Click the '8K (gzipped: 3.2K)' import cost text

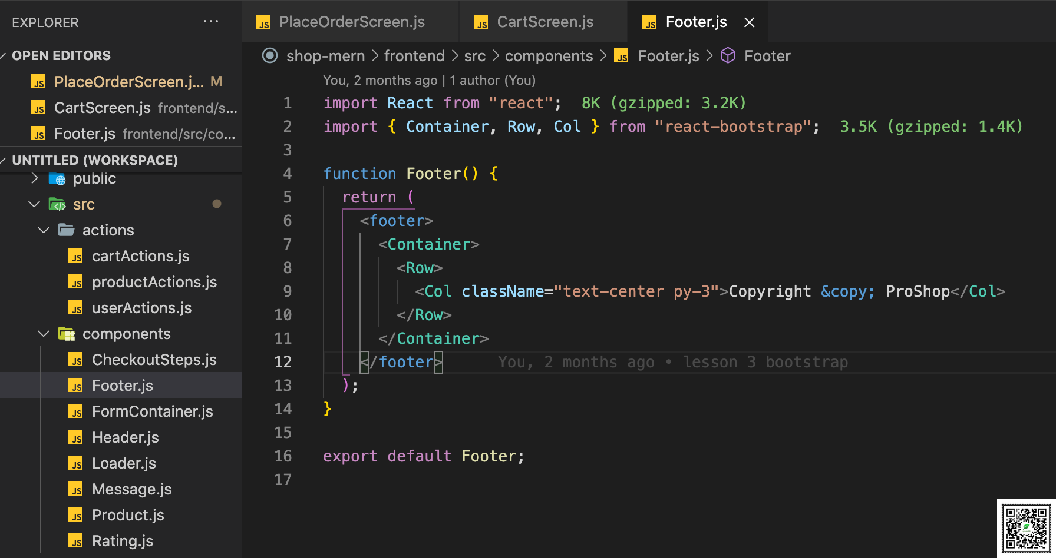click(x=664, y=103)
